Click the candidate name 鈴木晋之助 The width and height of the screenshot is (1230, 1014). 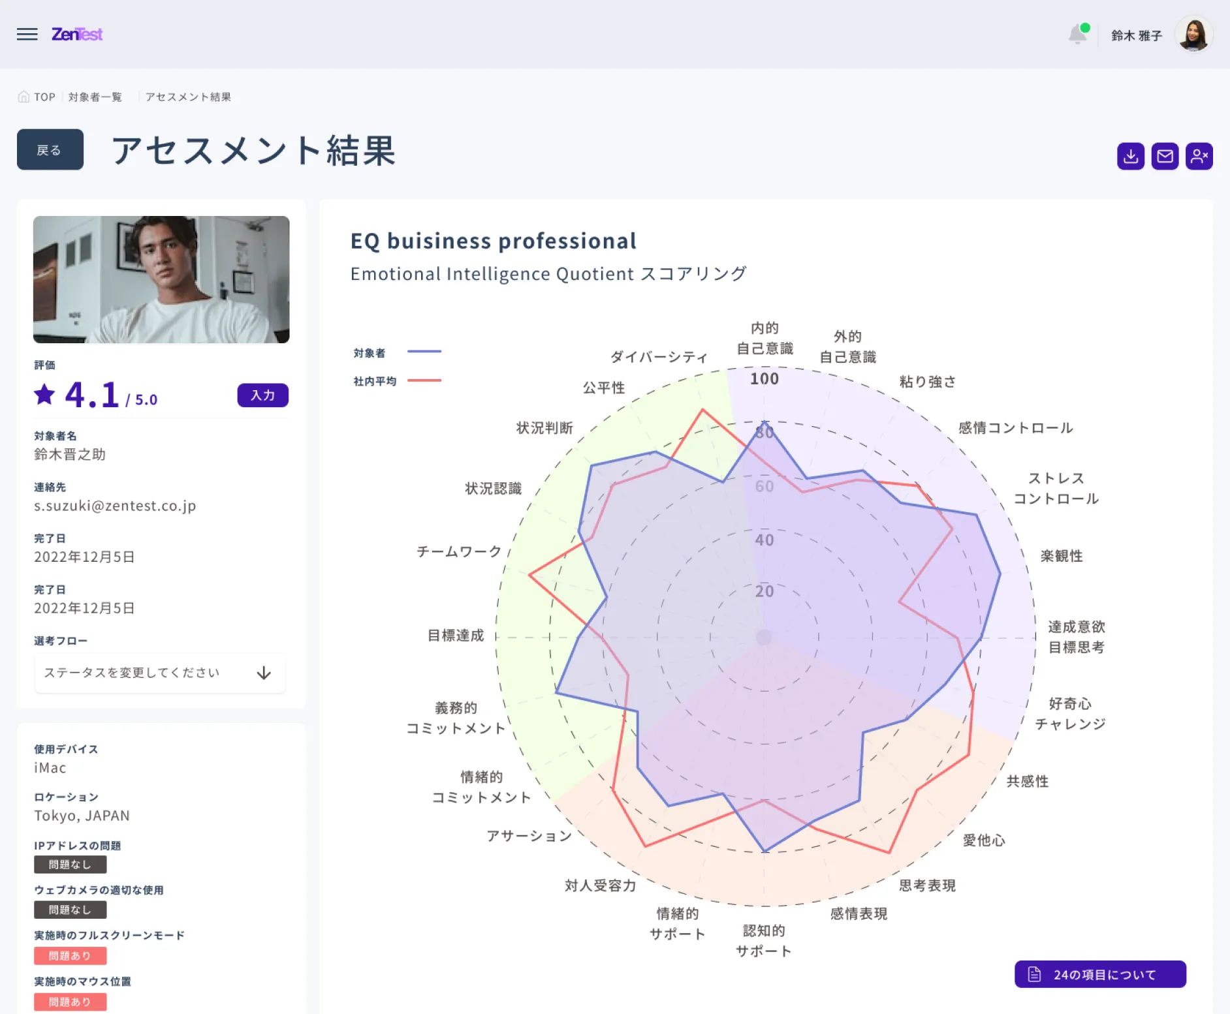[x=70, y=454]
